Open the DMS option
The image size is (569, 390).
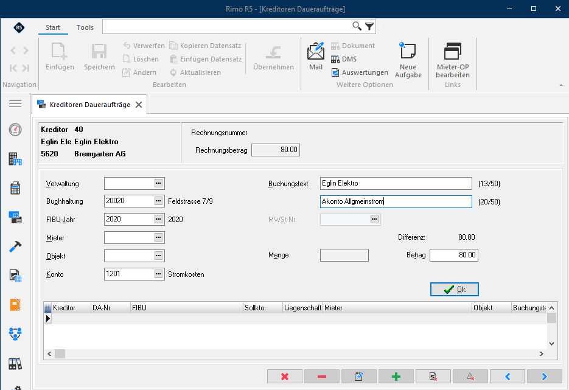point(344,59)
